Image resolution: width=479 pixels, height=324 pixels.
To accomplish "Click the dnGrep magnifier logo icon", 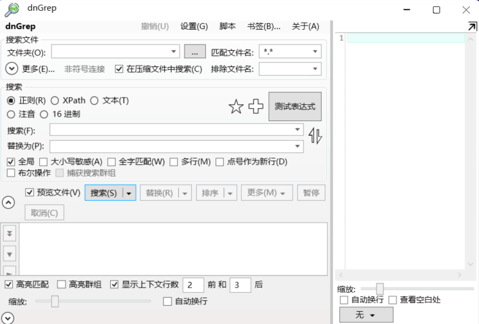I will pos(11,9).
